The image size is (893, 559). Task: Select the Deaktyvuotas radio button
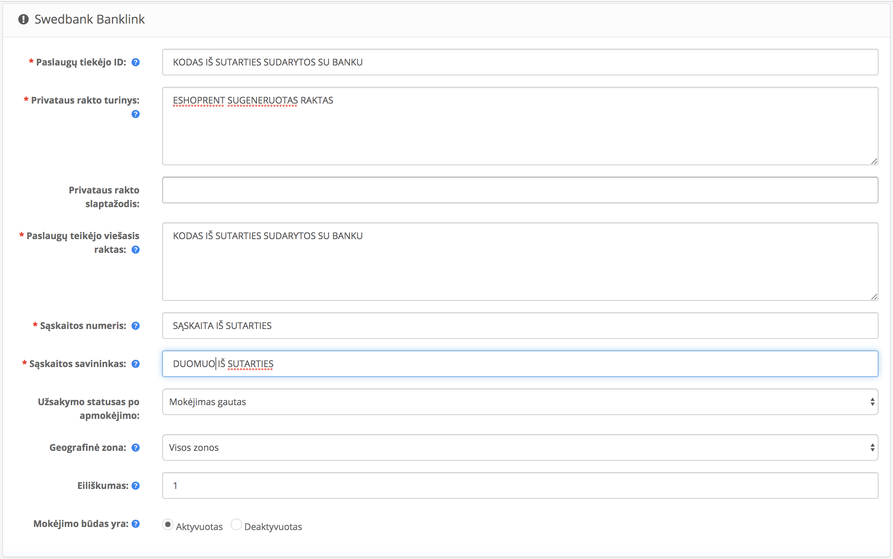236,524
